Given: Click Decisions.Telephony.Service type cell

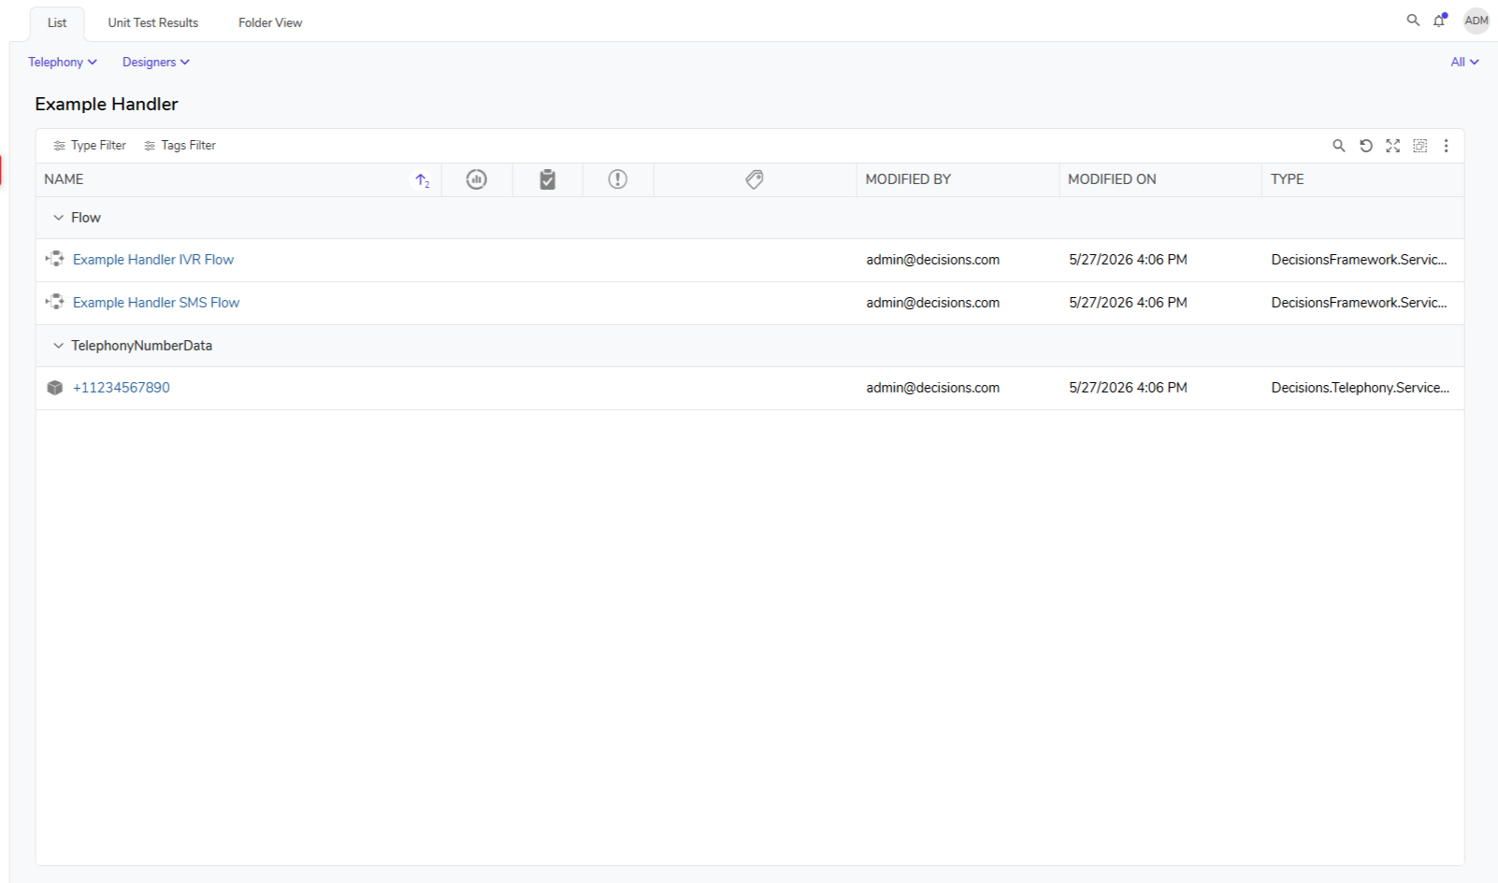Looking at the screenshot, I should pos(1360,388).
